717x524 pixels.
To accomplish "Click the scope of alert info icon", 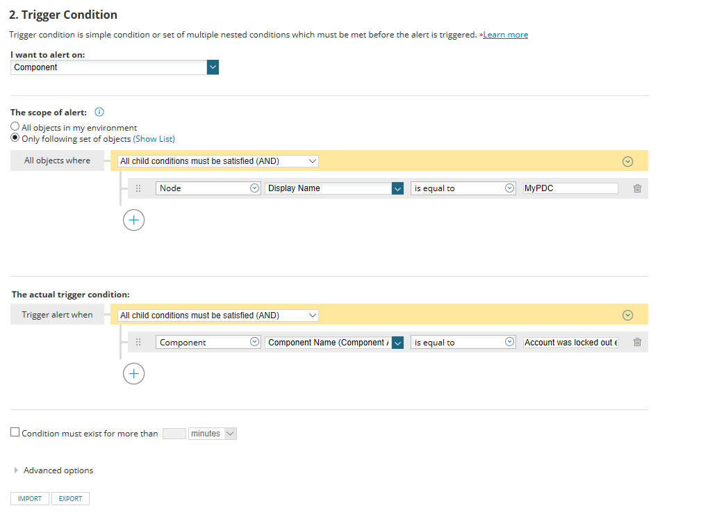I will click(x=99, y=112).
